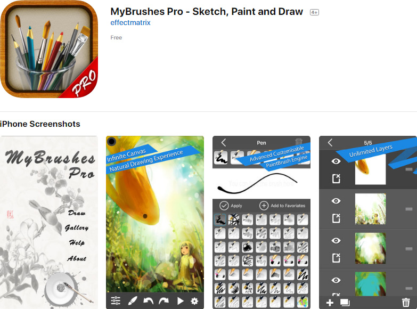417x309 pixels.
Task: Open the effectmatrix developer link
Action: tap(130, 22)
